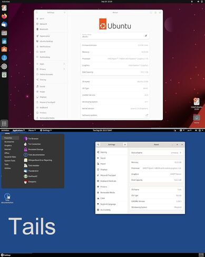Viewport: 205px width, 257px height.
Task: Click the pencil icon to edit the Device Name
Action: pos(146,36)
